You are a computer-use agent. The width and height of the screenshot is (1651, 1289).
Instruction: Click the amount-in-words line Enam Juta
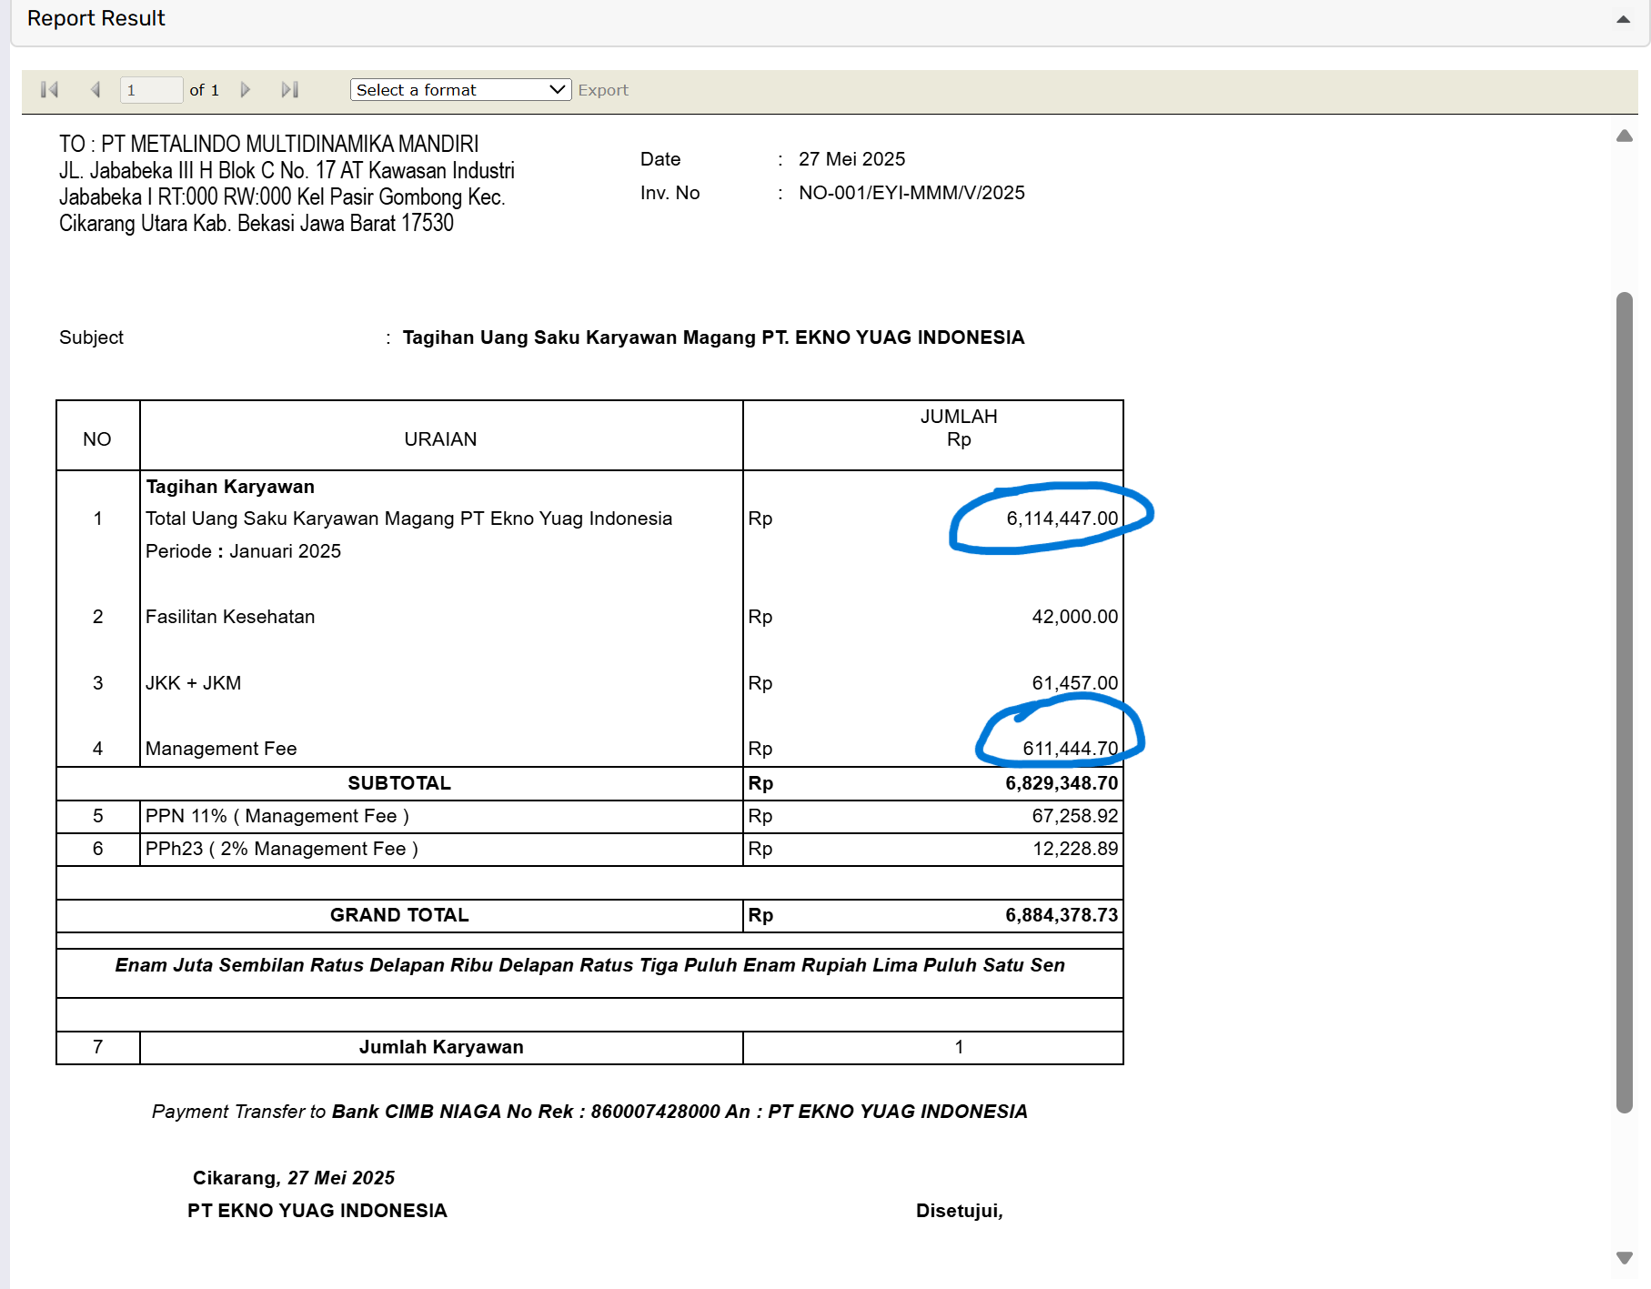[589, 965]
